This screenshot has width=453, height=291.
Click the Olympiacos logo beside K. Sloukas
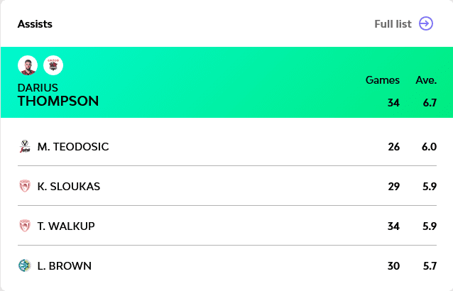pos(25,187)
